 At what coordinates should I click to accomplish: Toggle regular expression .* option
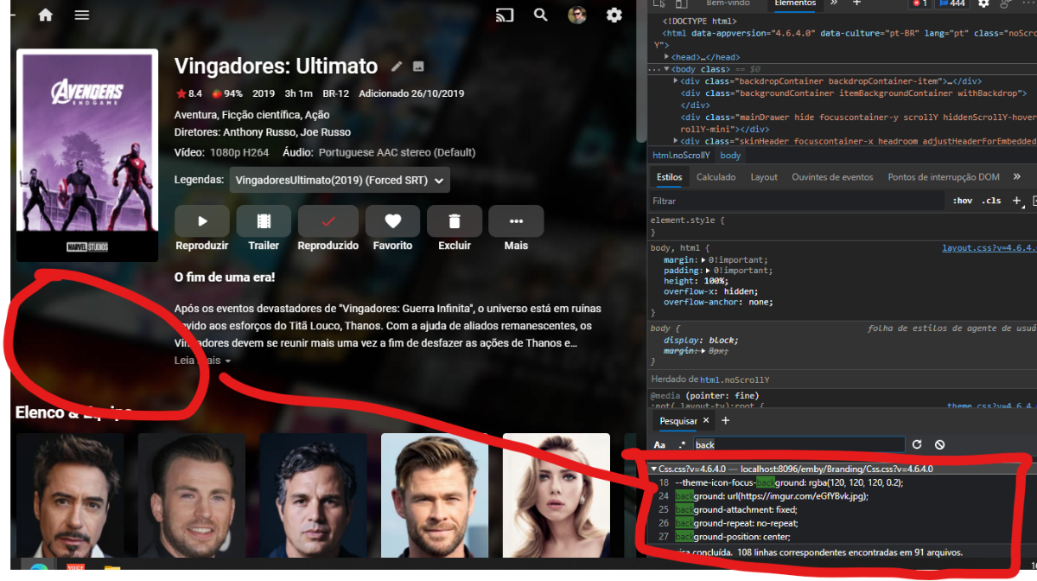click(x=682, y=444)
